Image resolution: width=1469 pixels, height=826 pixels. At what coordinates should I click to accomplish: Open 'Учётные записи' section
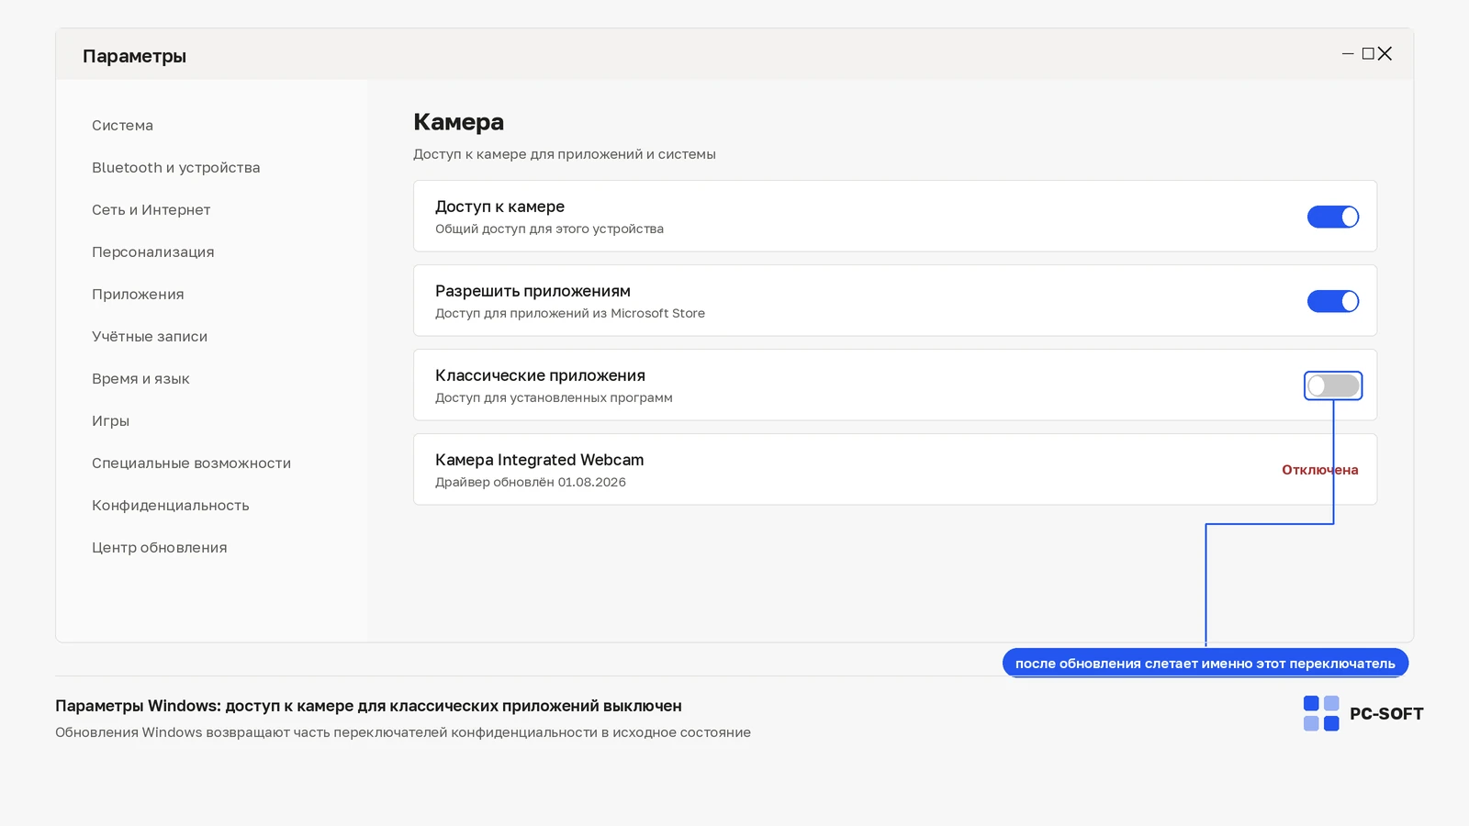click(x=150, y=337)
